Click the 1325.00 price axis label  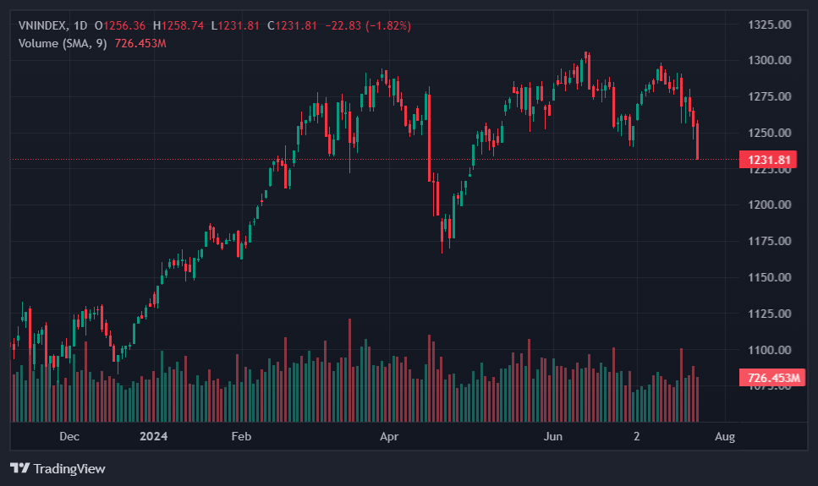(x=770, y=25)
